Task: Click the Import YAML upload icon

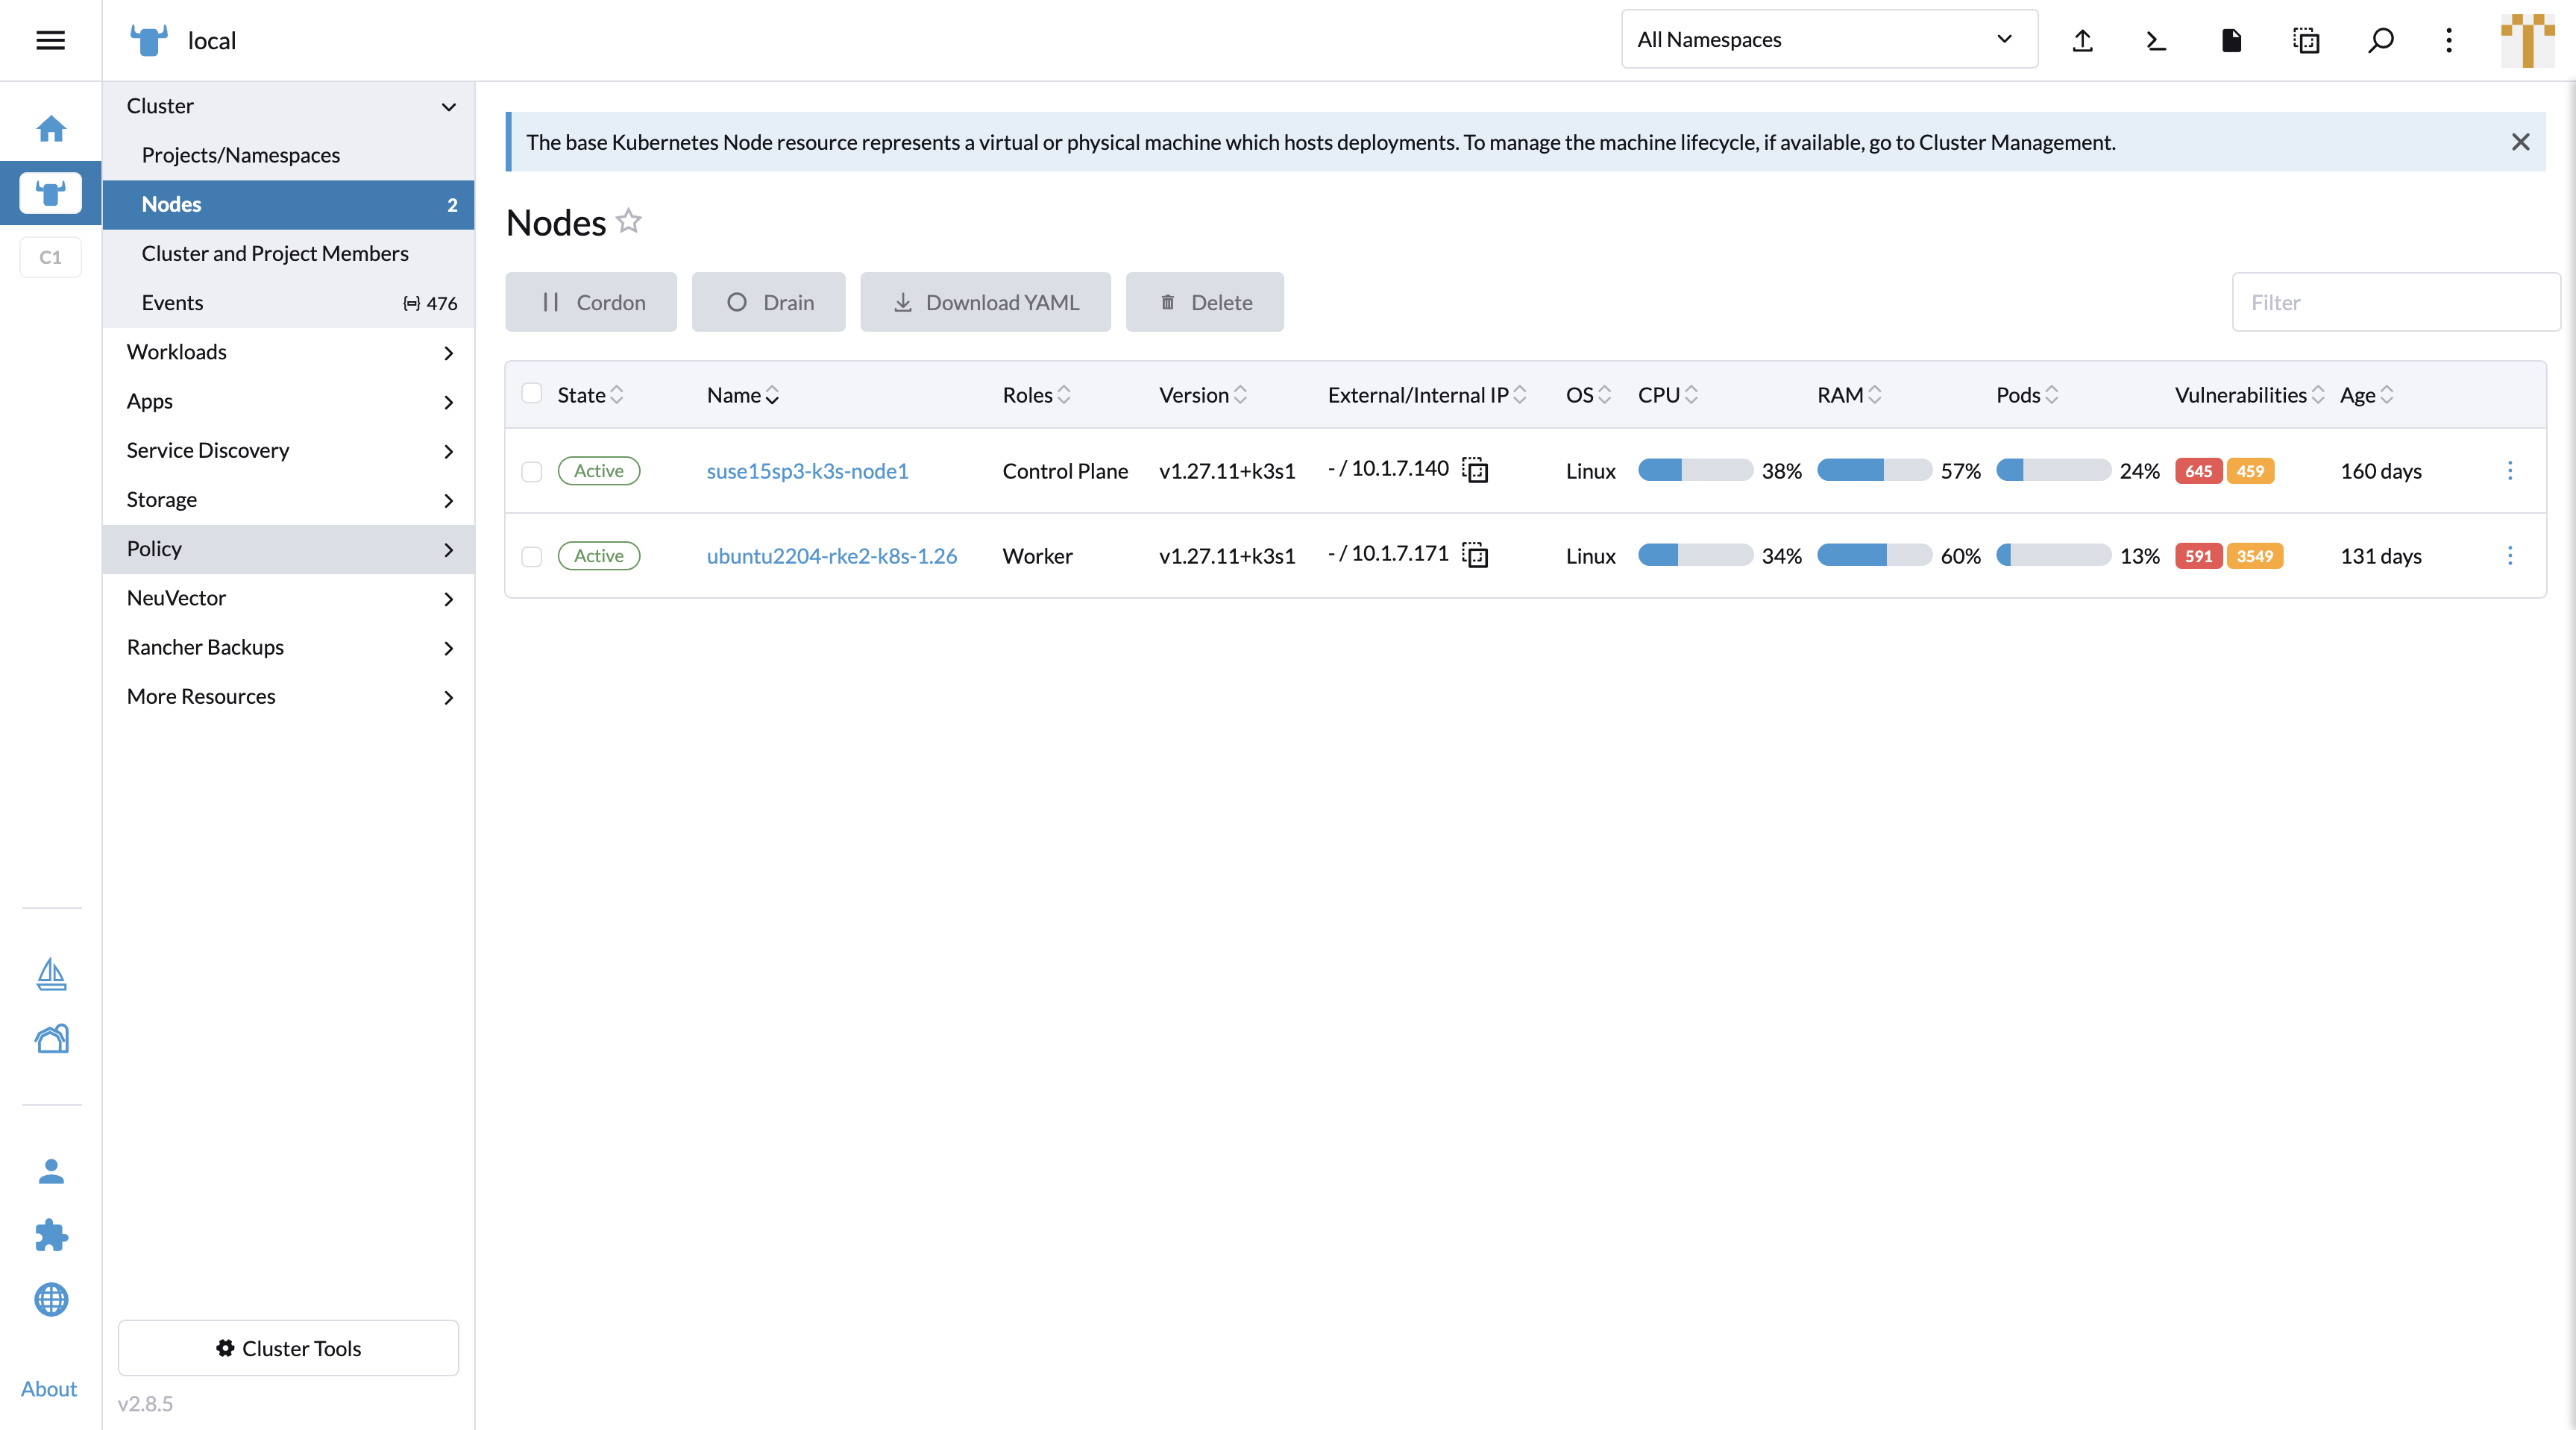Action: (2082, 40)
